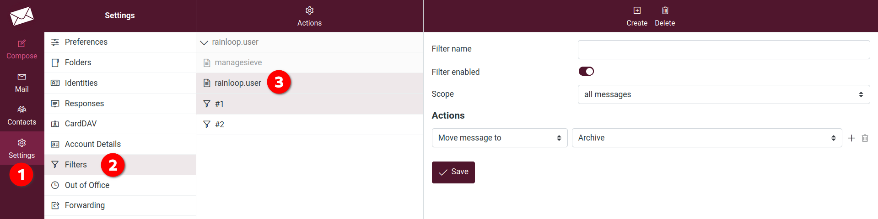
Task: Click the Create filter plus icon
Action: pyautogui.click(x=637, y=10)
